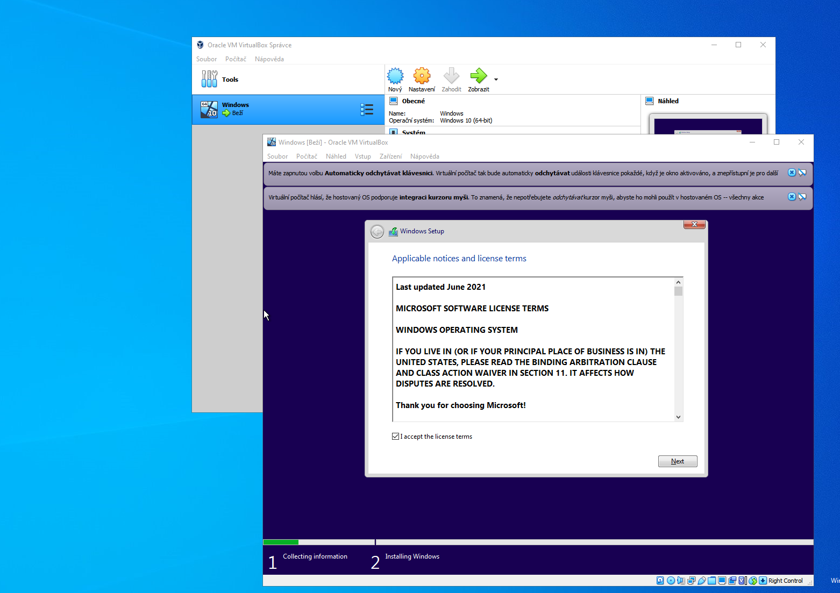Screen dimensions: 840x593
Task: Click the Collecting information step label
Action: [x=315, y=556]
